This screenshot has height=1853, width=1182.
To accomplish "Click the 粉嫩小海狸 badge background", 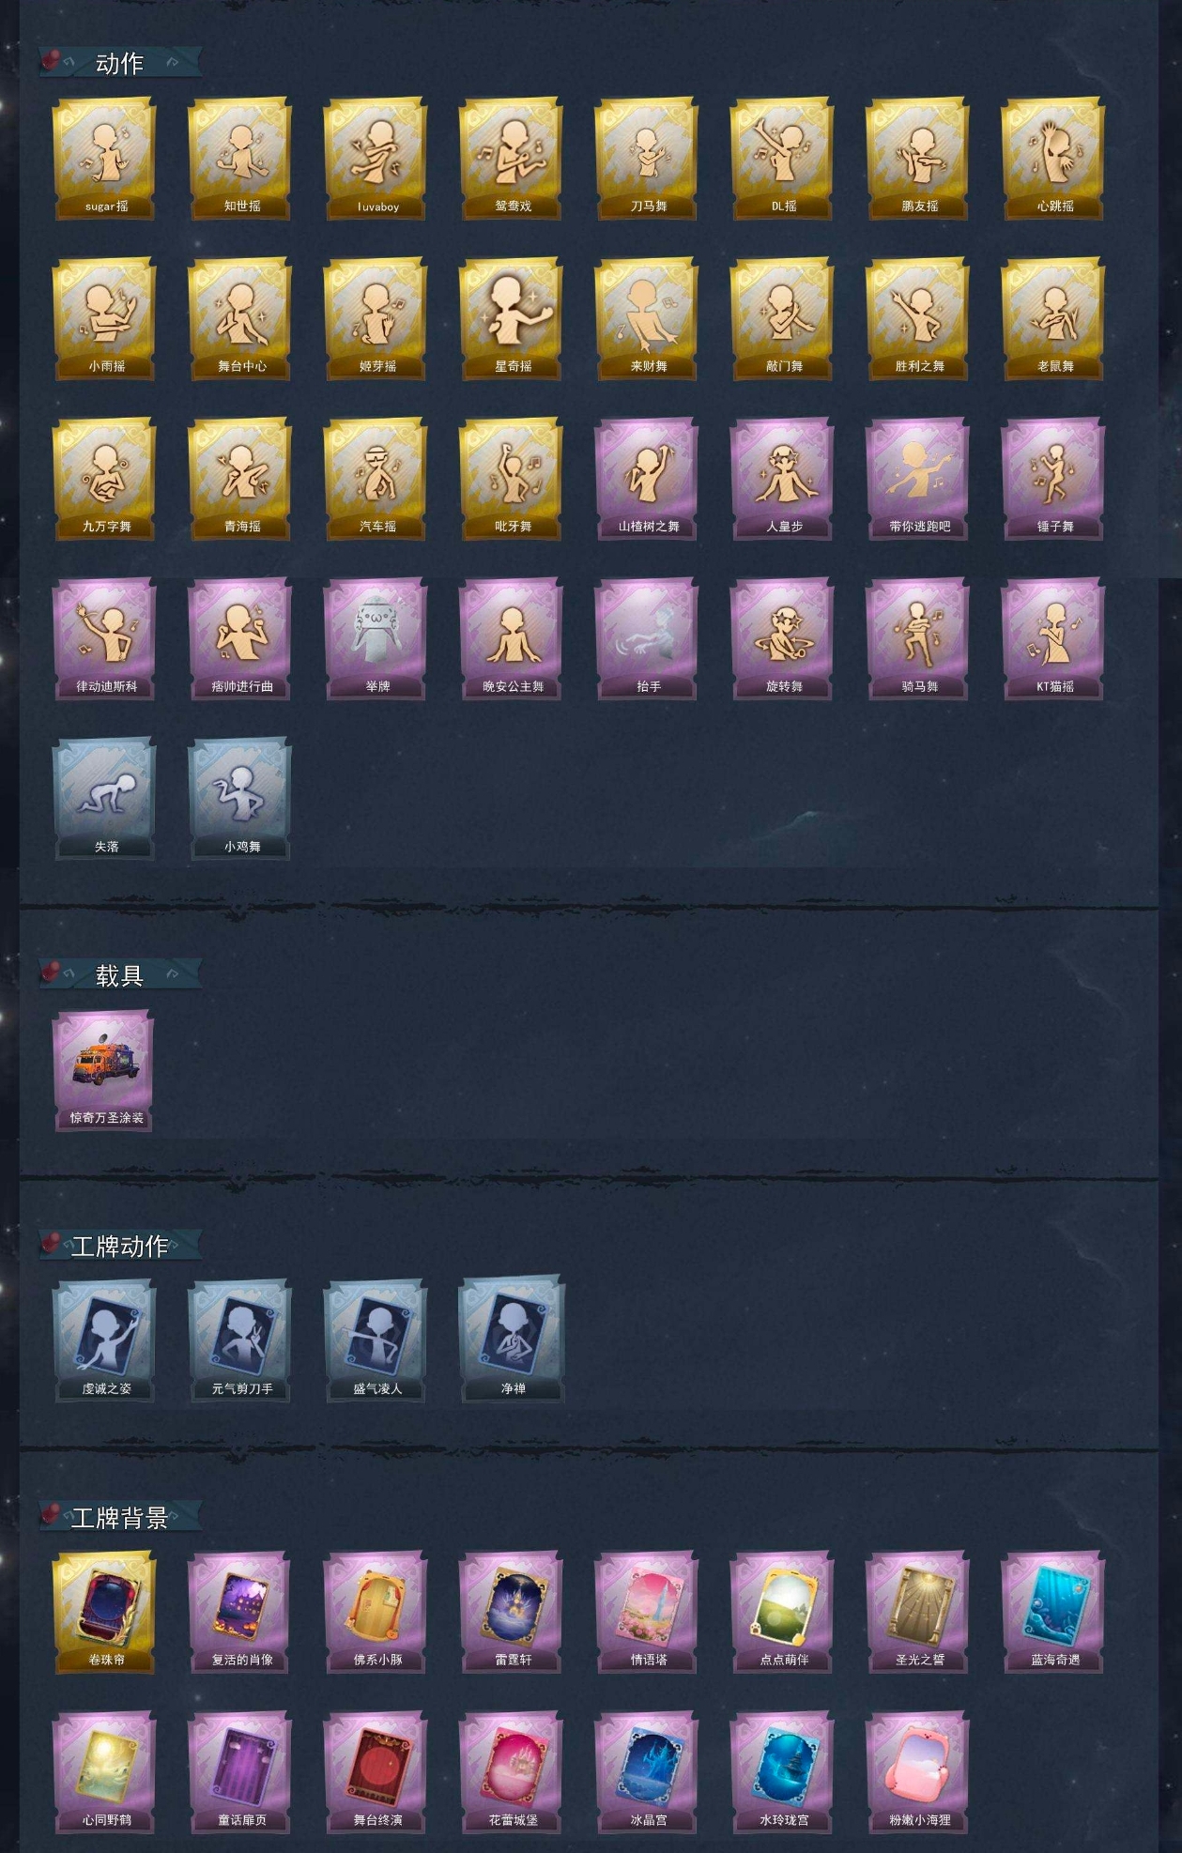I will point(917,1772).
